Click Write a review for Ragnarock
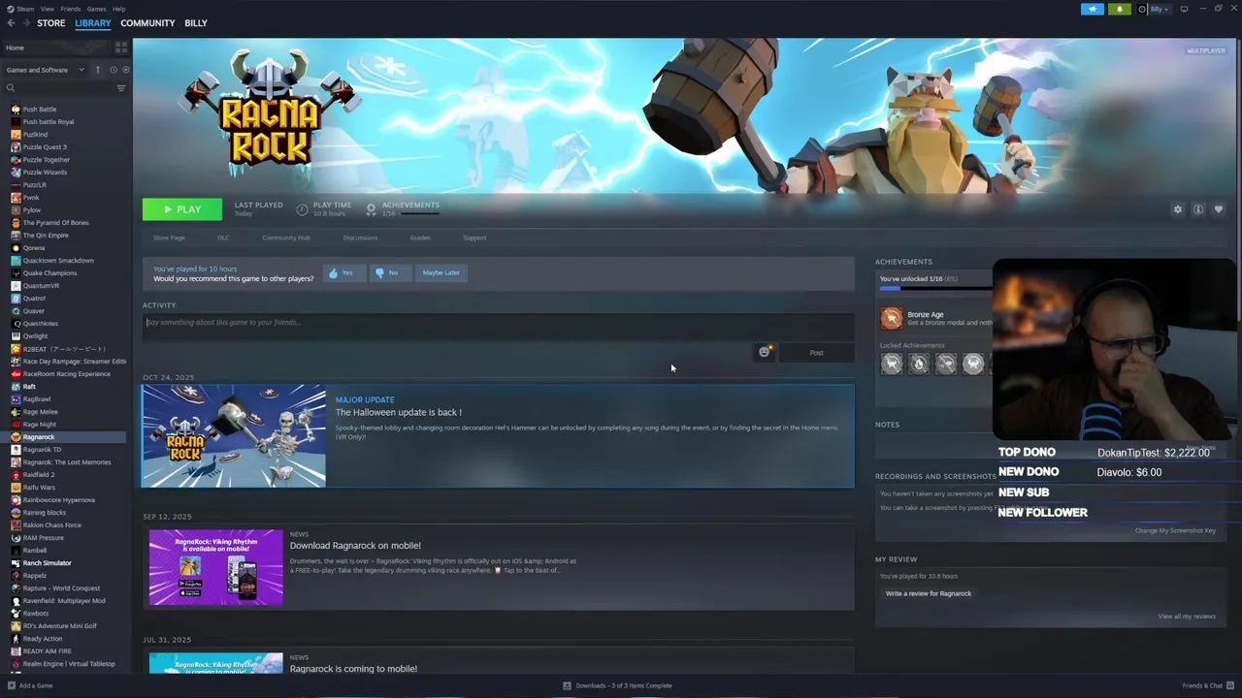Viewport: 1242px width, 698px height. point(929,593)
